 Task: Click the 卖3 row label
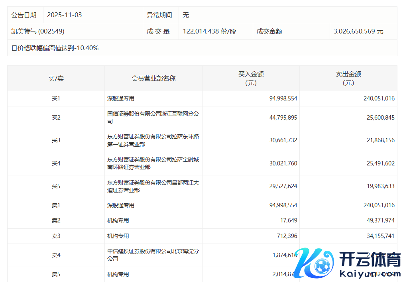(x=56, y=236)
